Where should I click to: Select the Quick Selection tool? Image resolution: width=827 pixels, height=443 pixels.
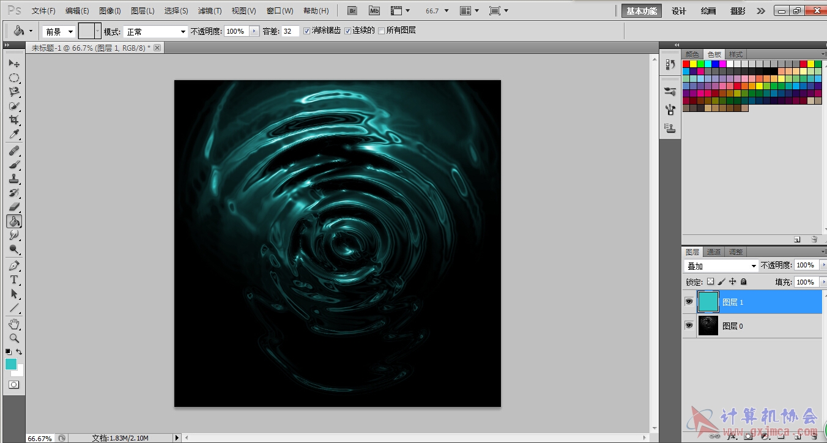pyautogui.click(x=14, y=106)
